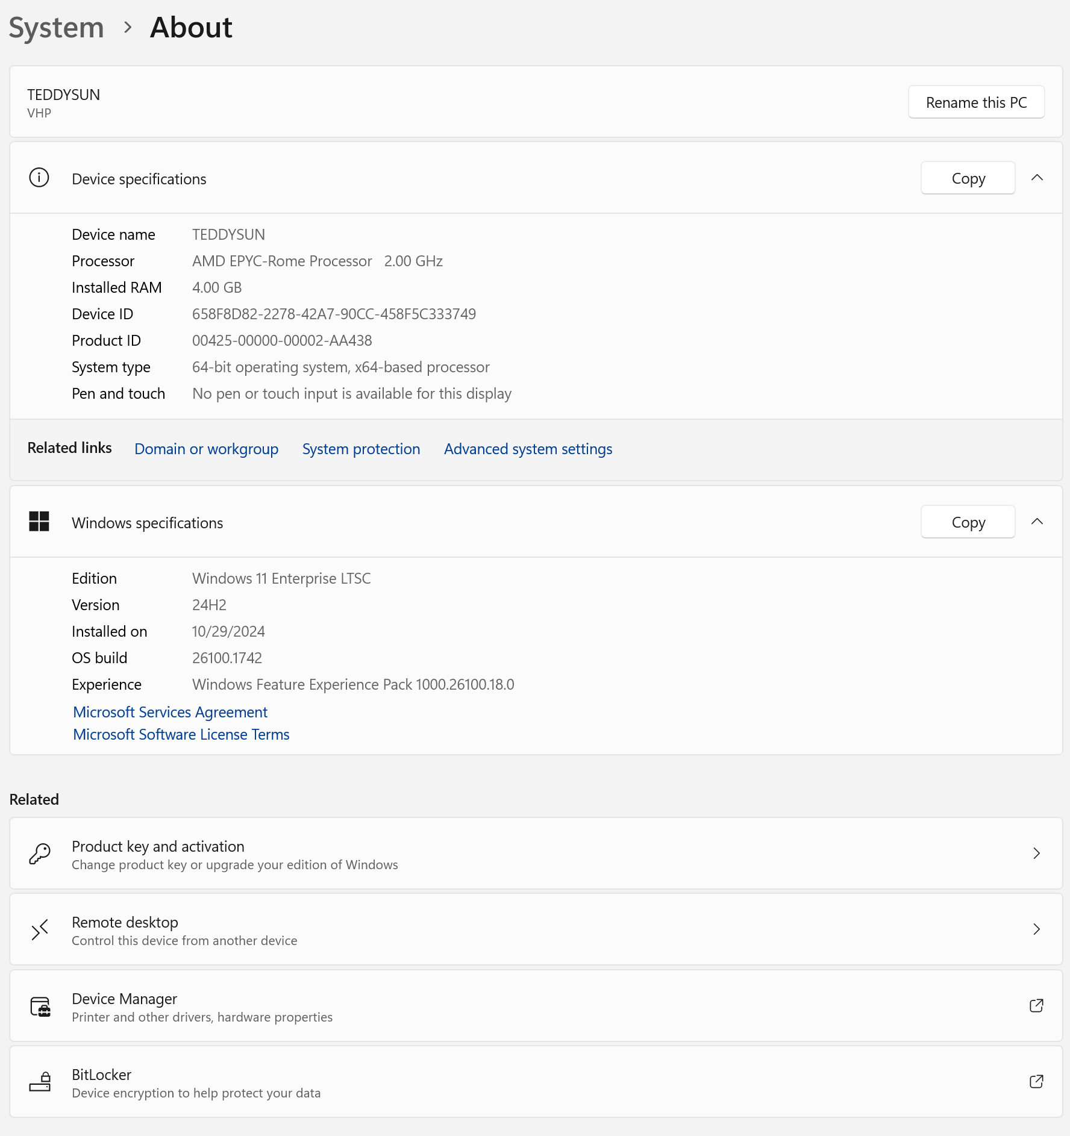Screen dimensions: 1070x1136
Task: Click the Installed RAM value 4.00 GB
Action: click(217, 288)
